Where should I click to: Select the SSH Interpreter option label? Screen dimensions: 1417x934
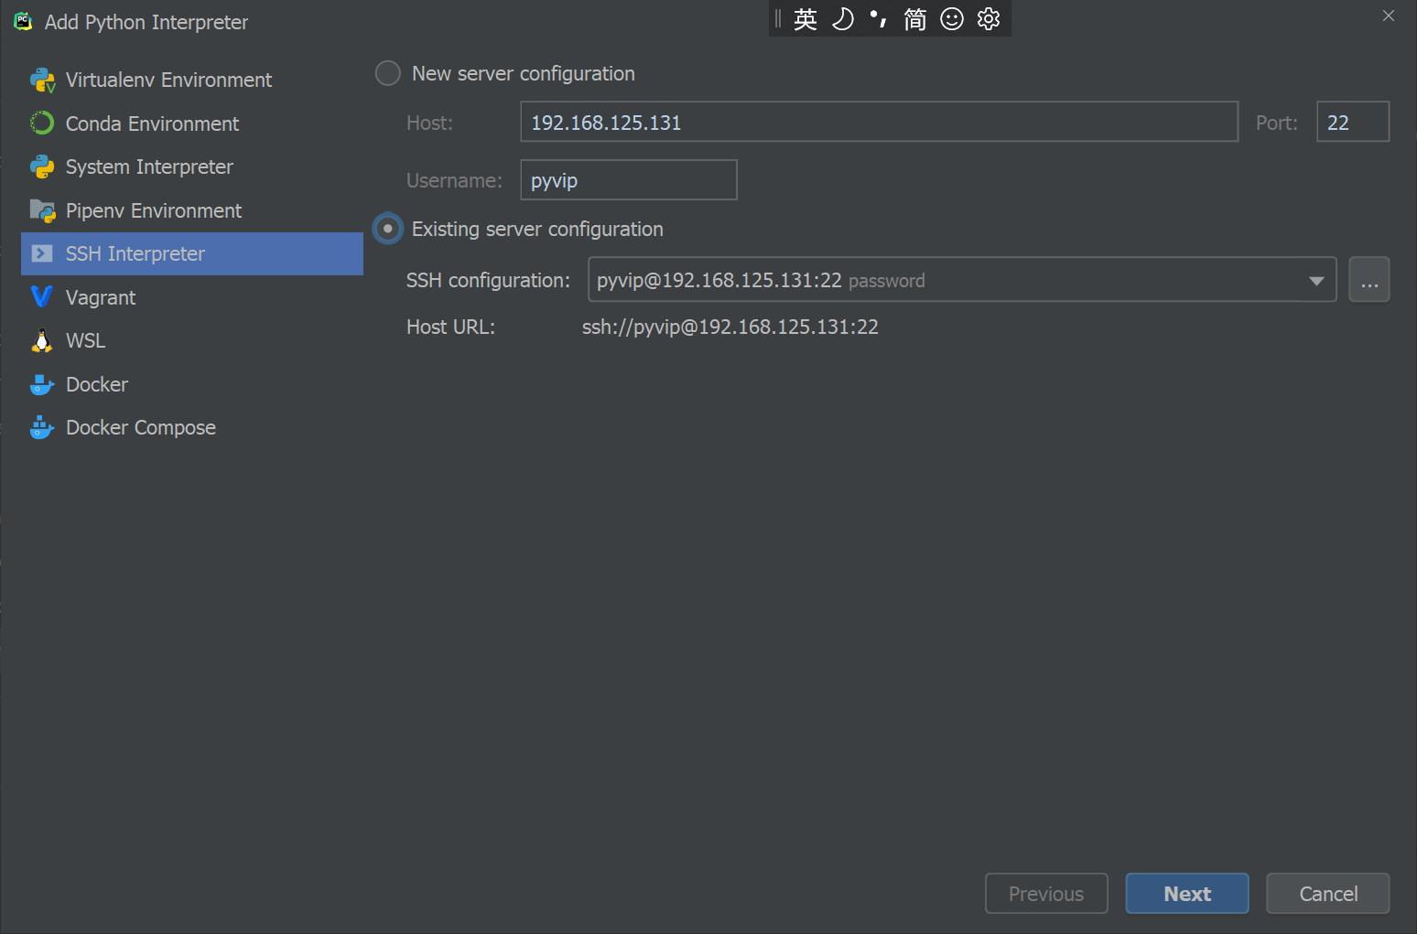coord(135,253)
